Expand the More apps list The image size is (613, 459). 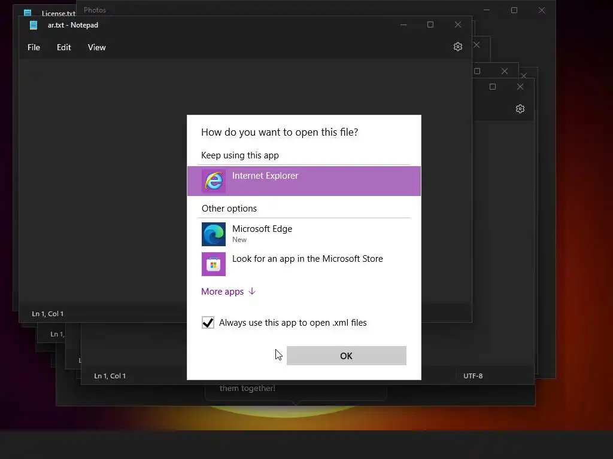coord(228,292)
